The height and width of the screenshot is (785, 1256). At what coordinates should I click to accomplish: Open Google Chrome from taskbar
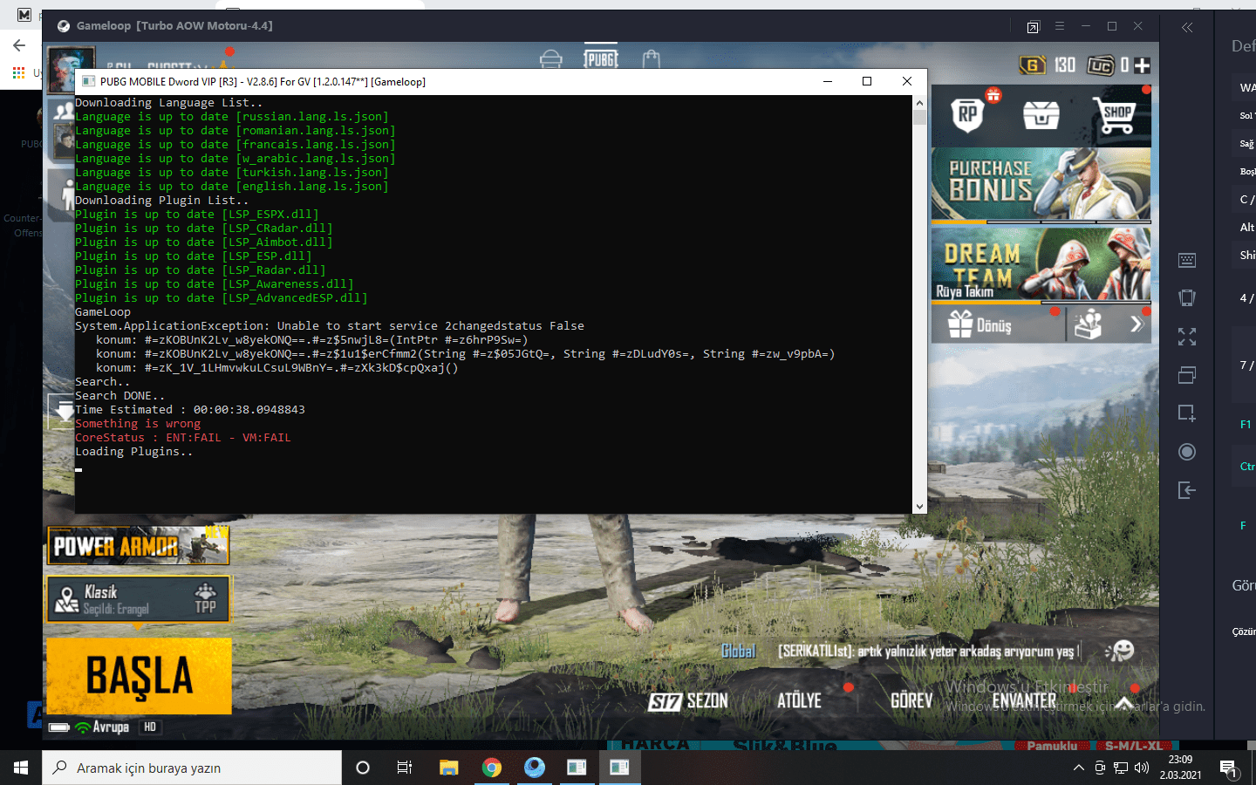[x=492, y=768]
